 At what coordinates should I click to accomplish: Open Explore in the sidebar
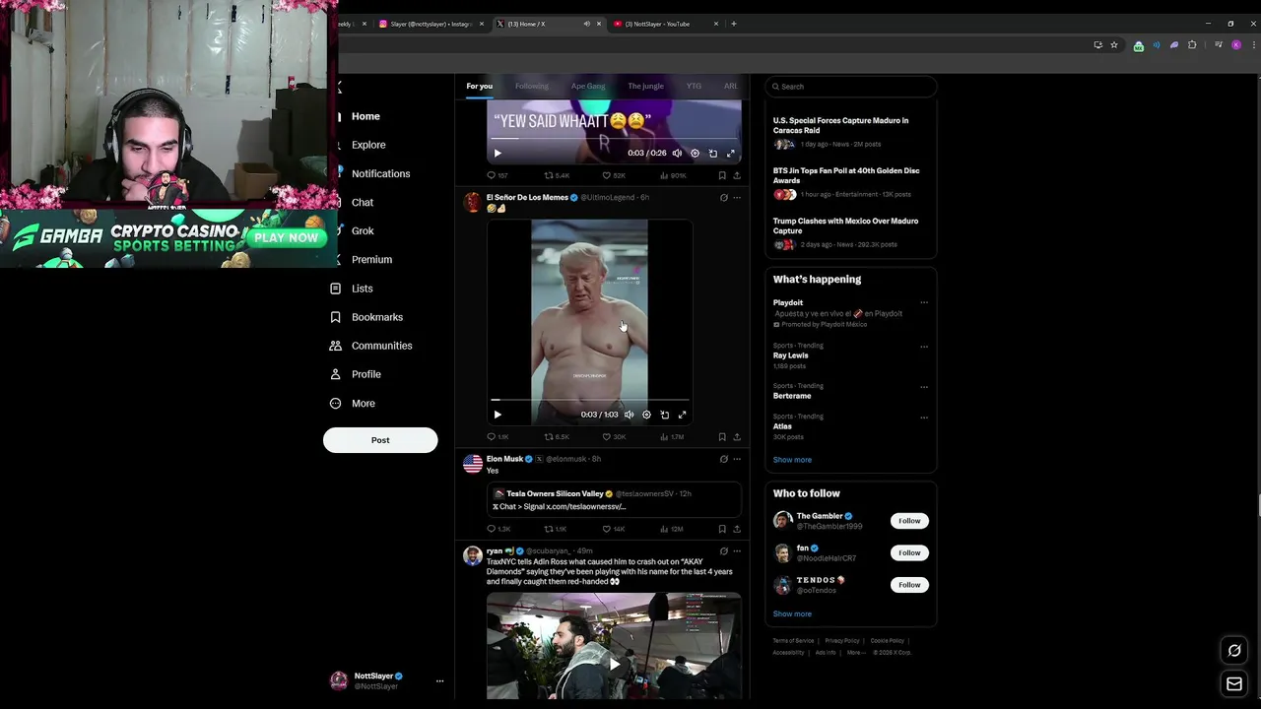click(x=367, y=145)
